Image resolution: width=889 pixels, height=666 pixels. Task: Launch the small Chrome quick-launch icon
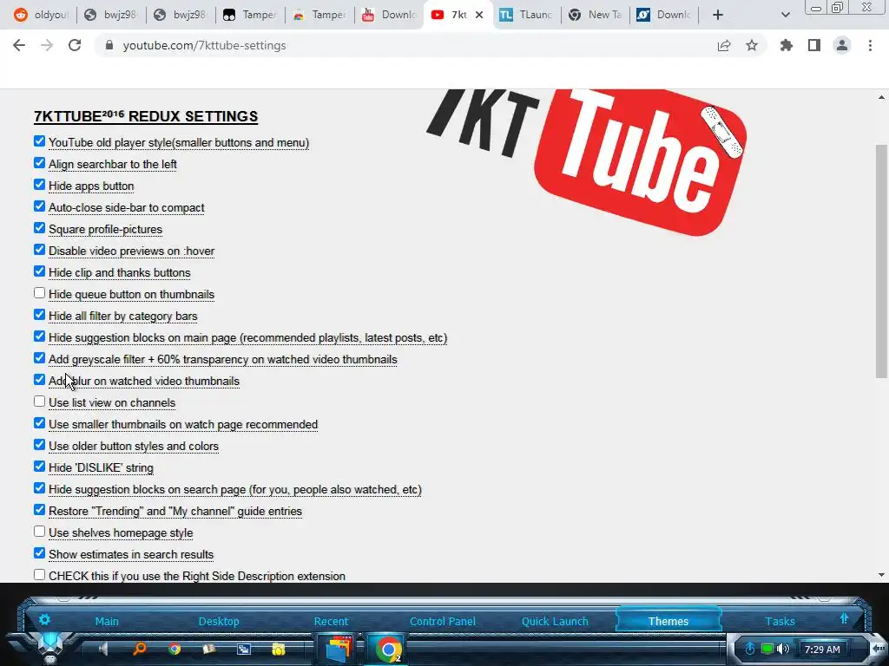coord(175,649)
